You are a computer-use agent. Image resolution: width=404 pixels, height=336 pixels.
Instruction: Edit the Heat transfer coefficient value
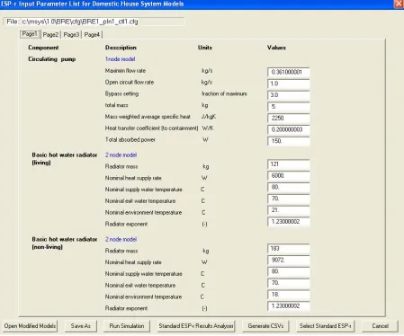coord(288,129)
